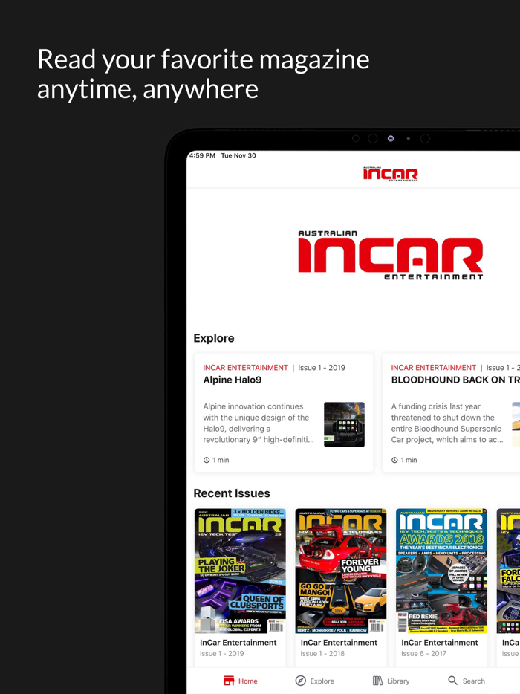
Task: Tap the Search magnifier icon
Action: tap(452, 681)
